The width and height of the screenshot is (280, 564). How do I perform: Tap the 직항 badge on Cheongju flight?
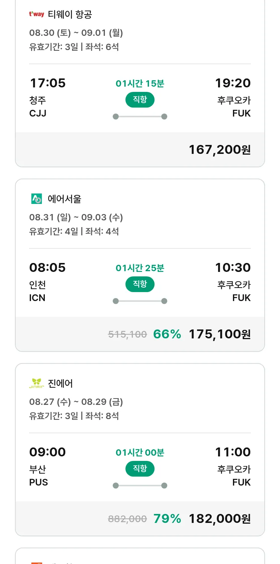pos(140,100)
